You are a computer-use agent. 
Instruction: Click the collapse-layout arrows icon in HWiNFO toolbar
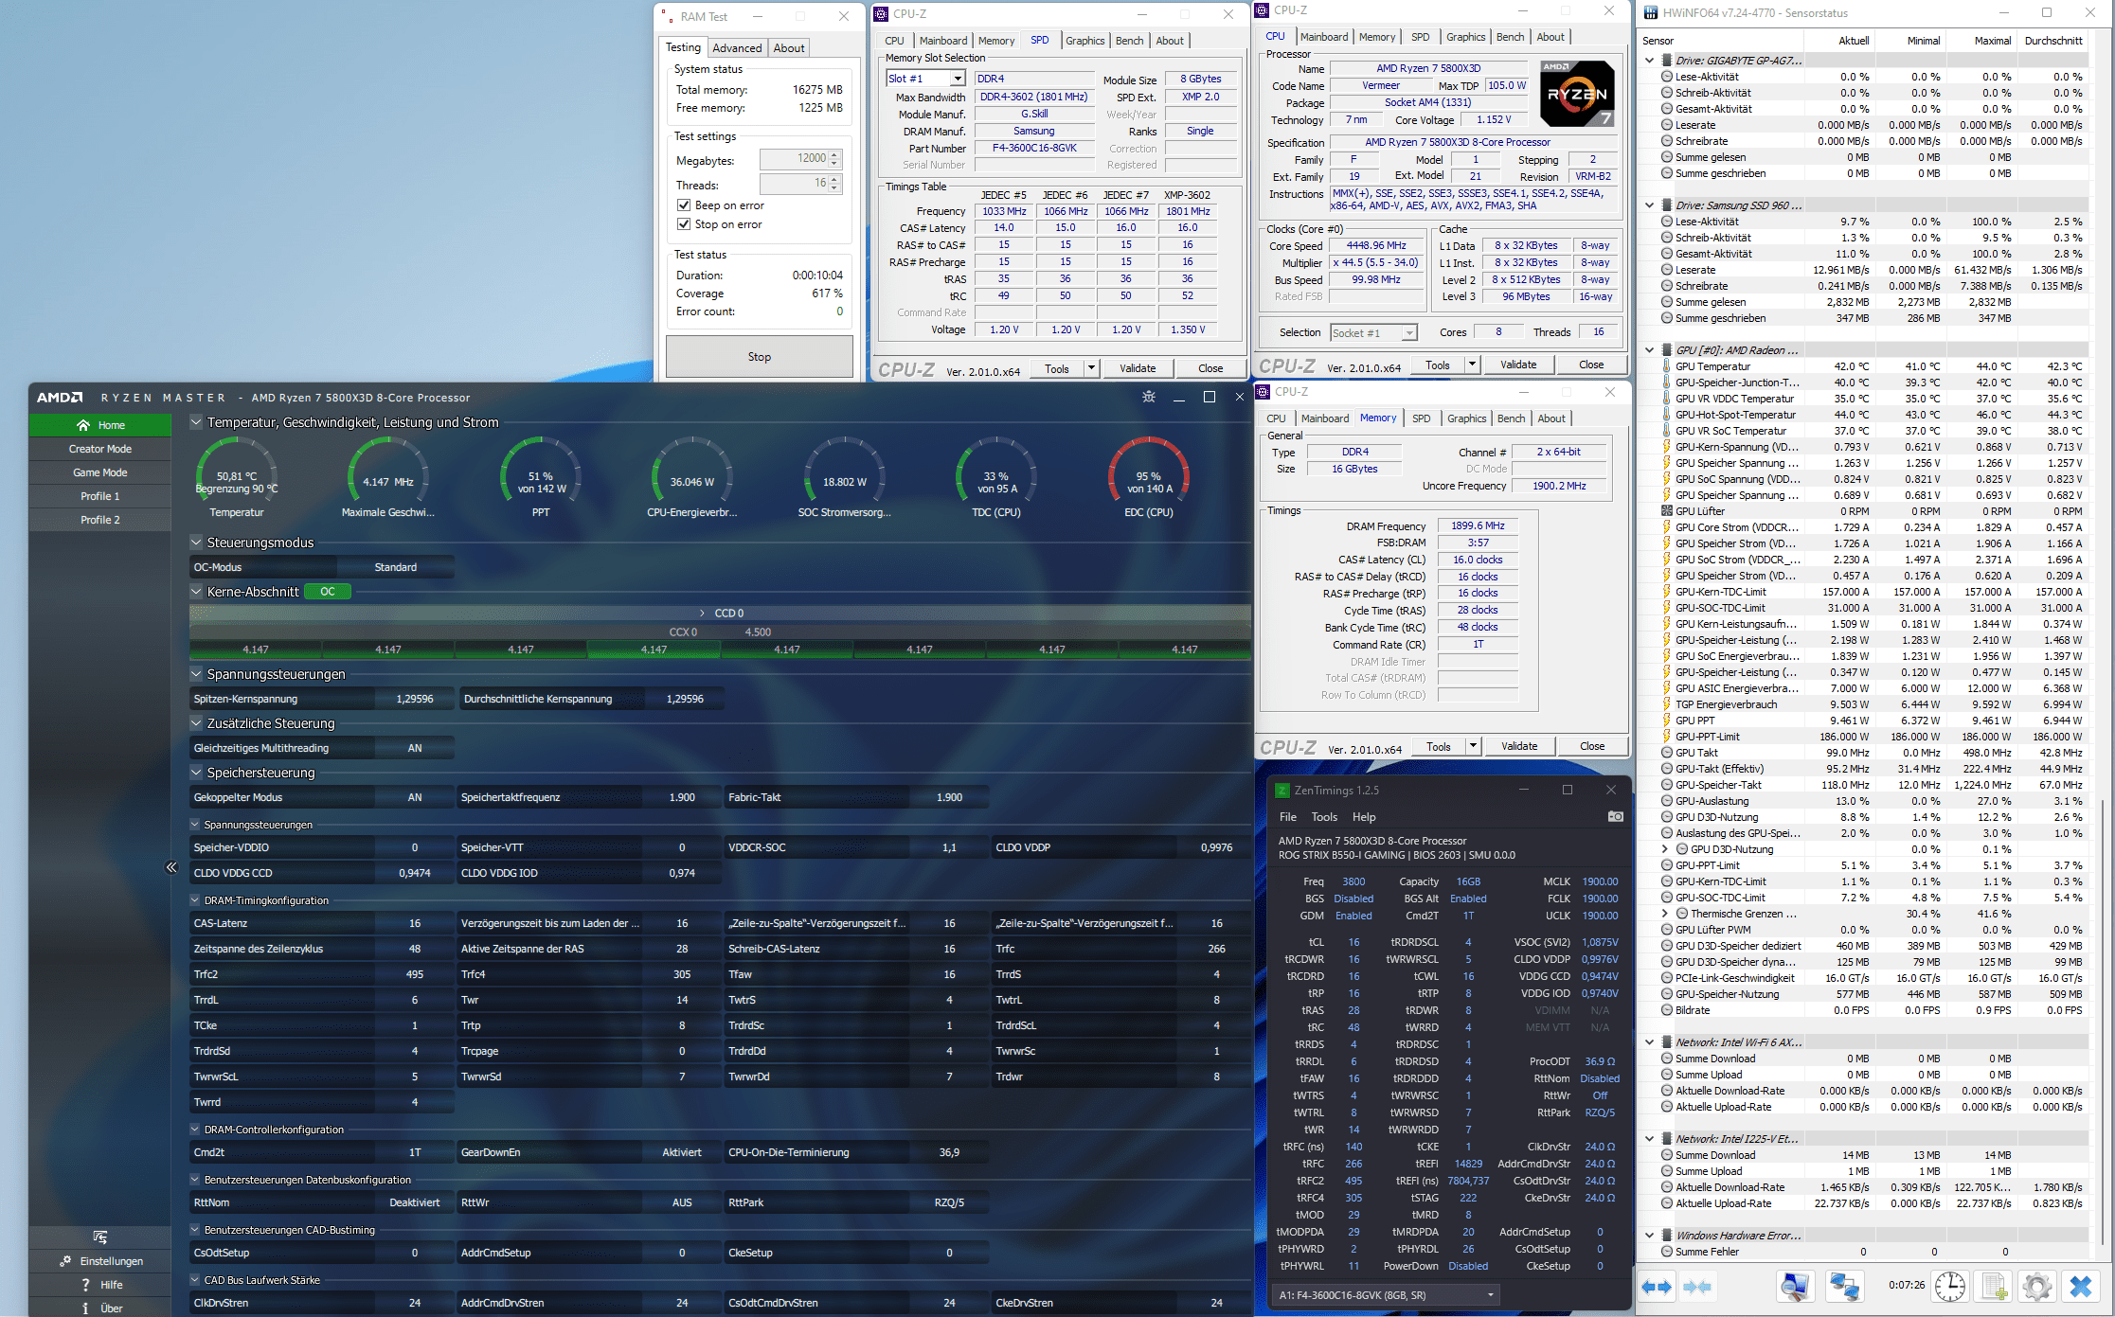(x=1697, y=1286)
